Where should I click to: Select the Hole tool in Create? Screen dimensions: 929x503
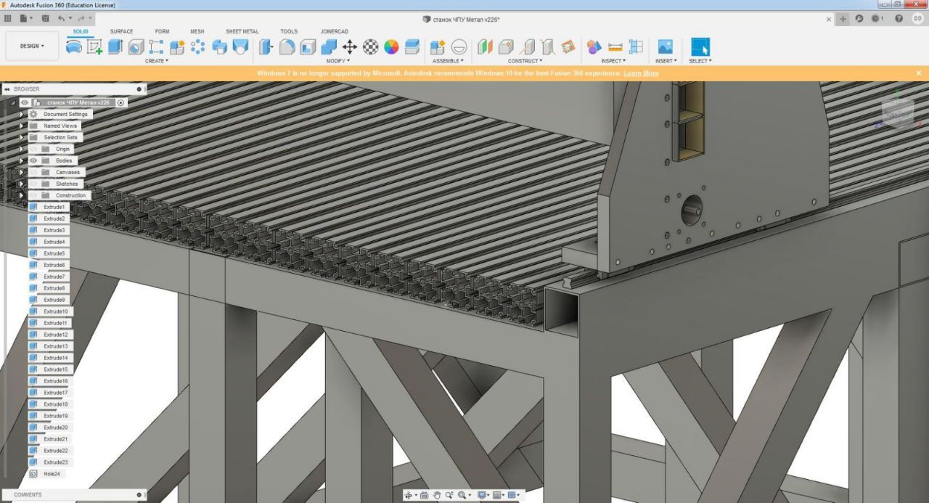coord(136,47)
